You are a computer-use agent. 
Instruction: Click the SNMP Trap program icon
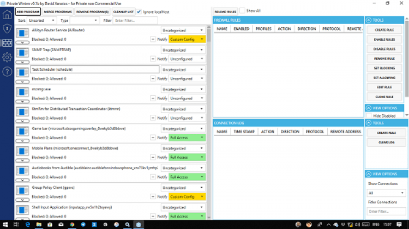(22, 53)
